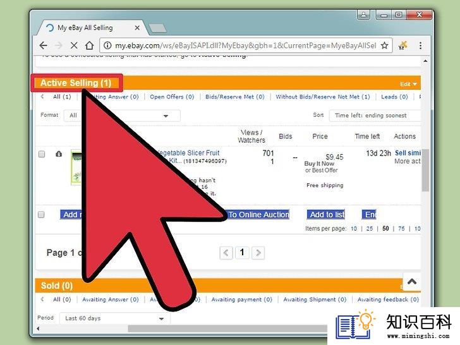Open the browser home page icon

[90, 45]
